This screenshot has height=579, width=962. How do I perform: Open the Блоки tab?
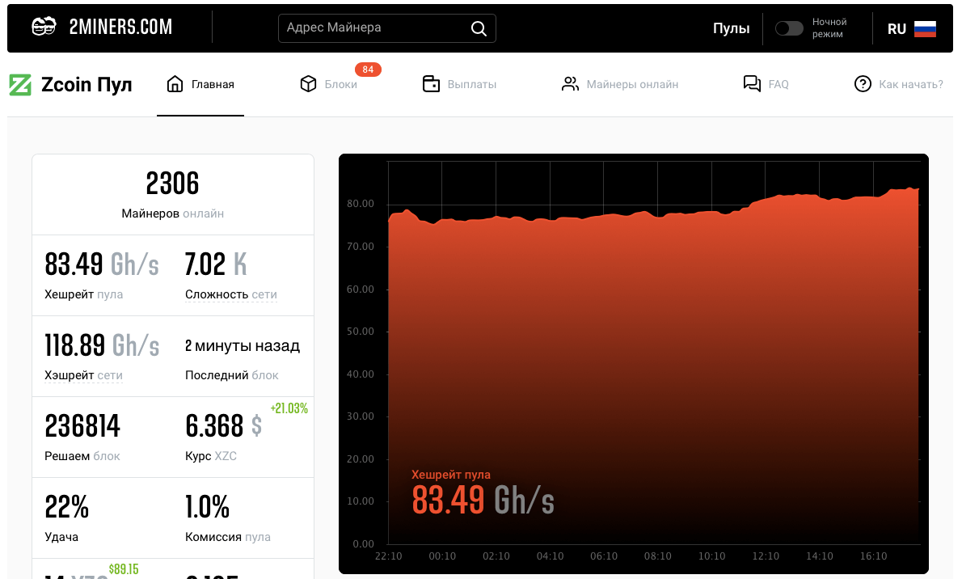click(340, 84)
